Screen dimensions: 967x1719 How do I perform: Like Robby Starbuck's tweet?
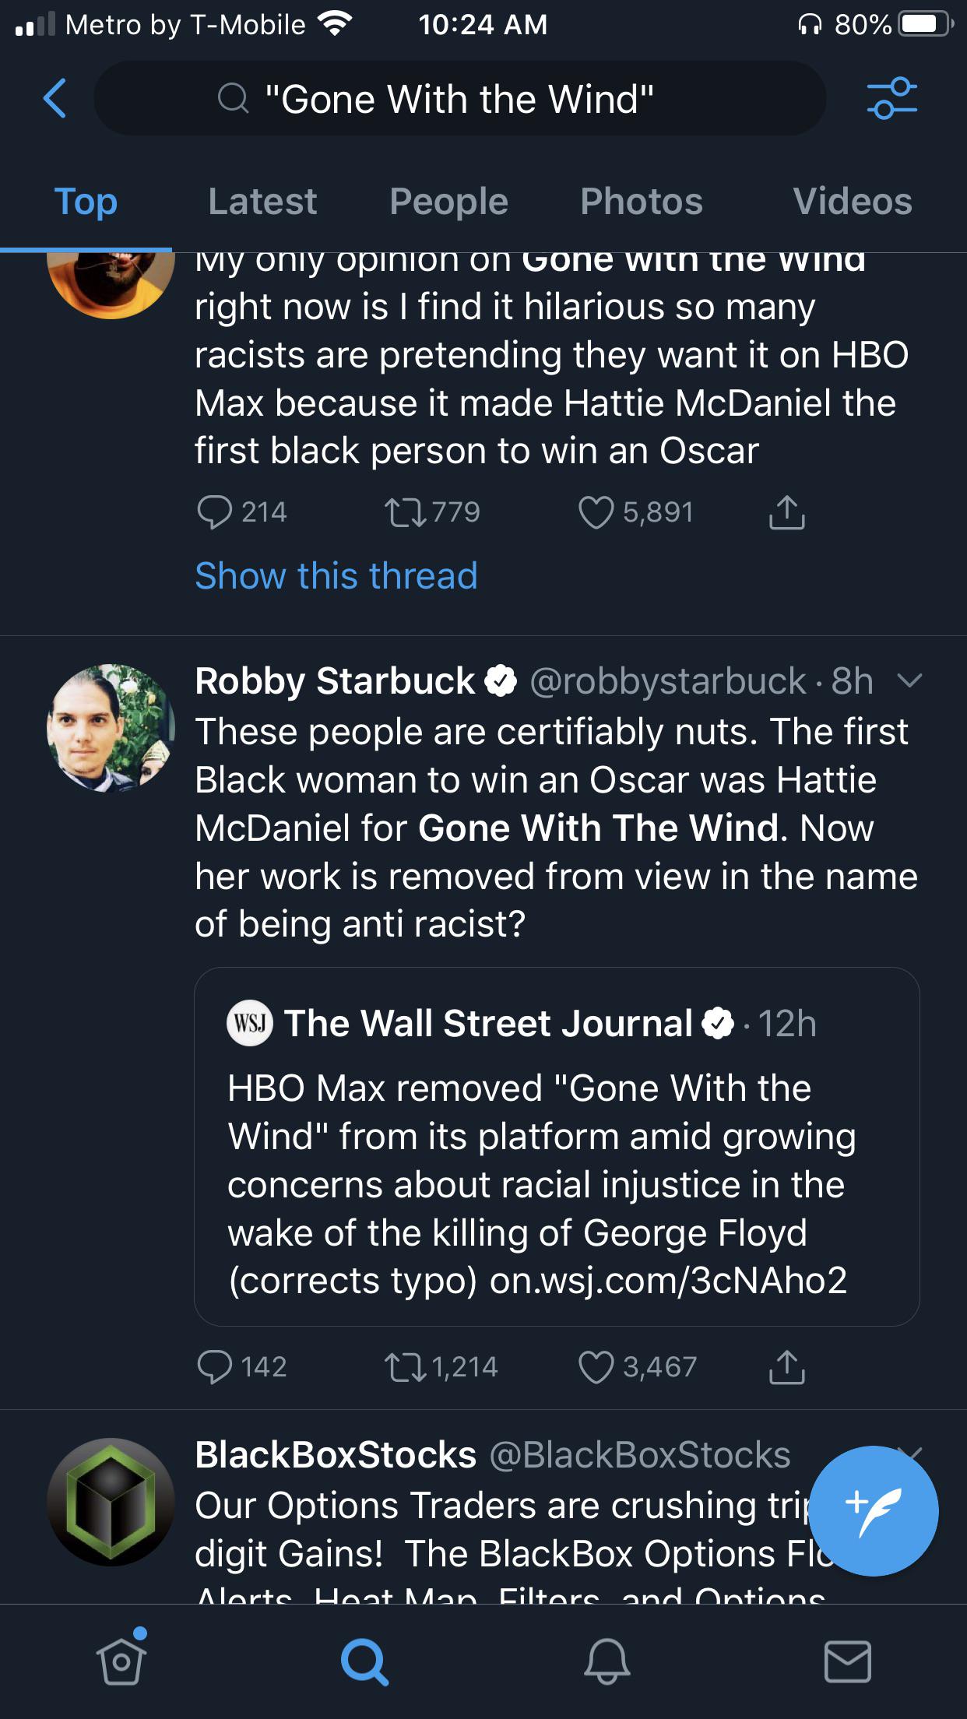click(x=596, y=1367)
